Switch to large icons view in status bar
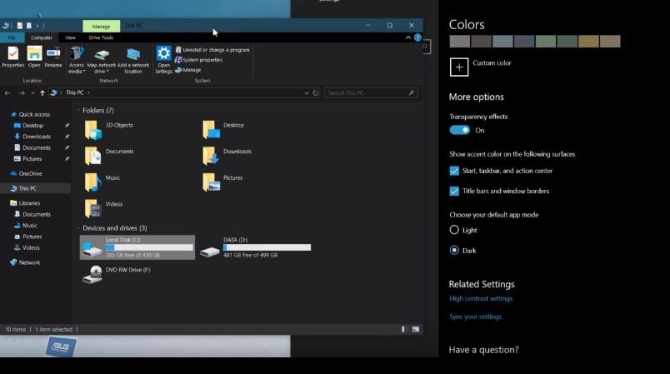The width and height of the screenshot is (670, 374). [416, 329]
